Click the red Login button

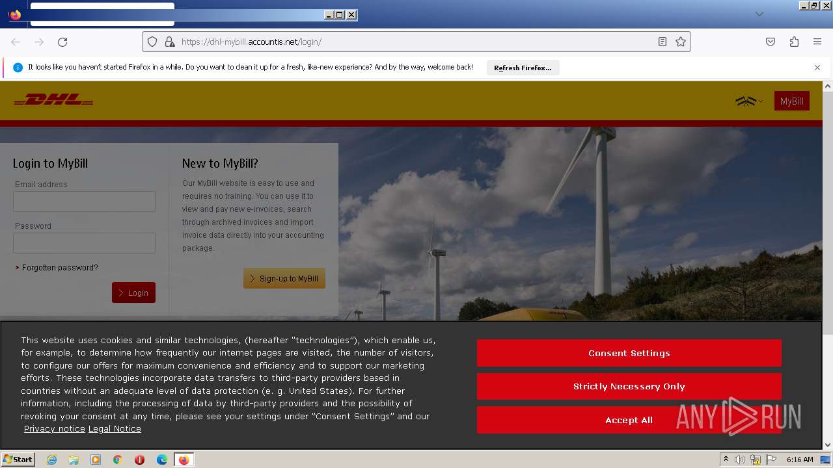[x=133, y=292]
